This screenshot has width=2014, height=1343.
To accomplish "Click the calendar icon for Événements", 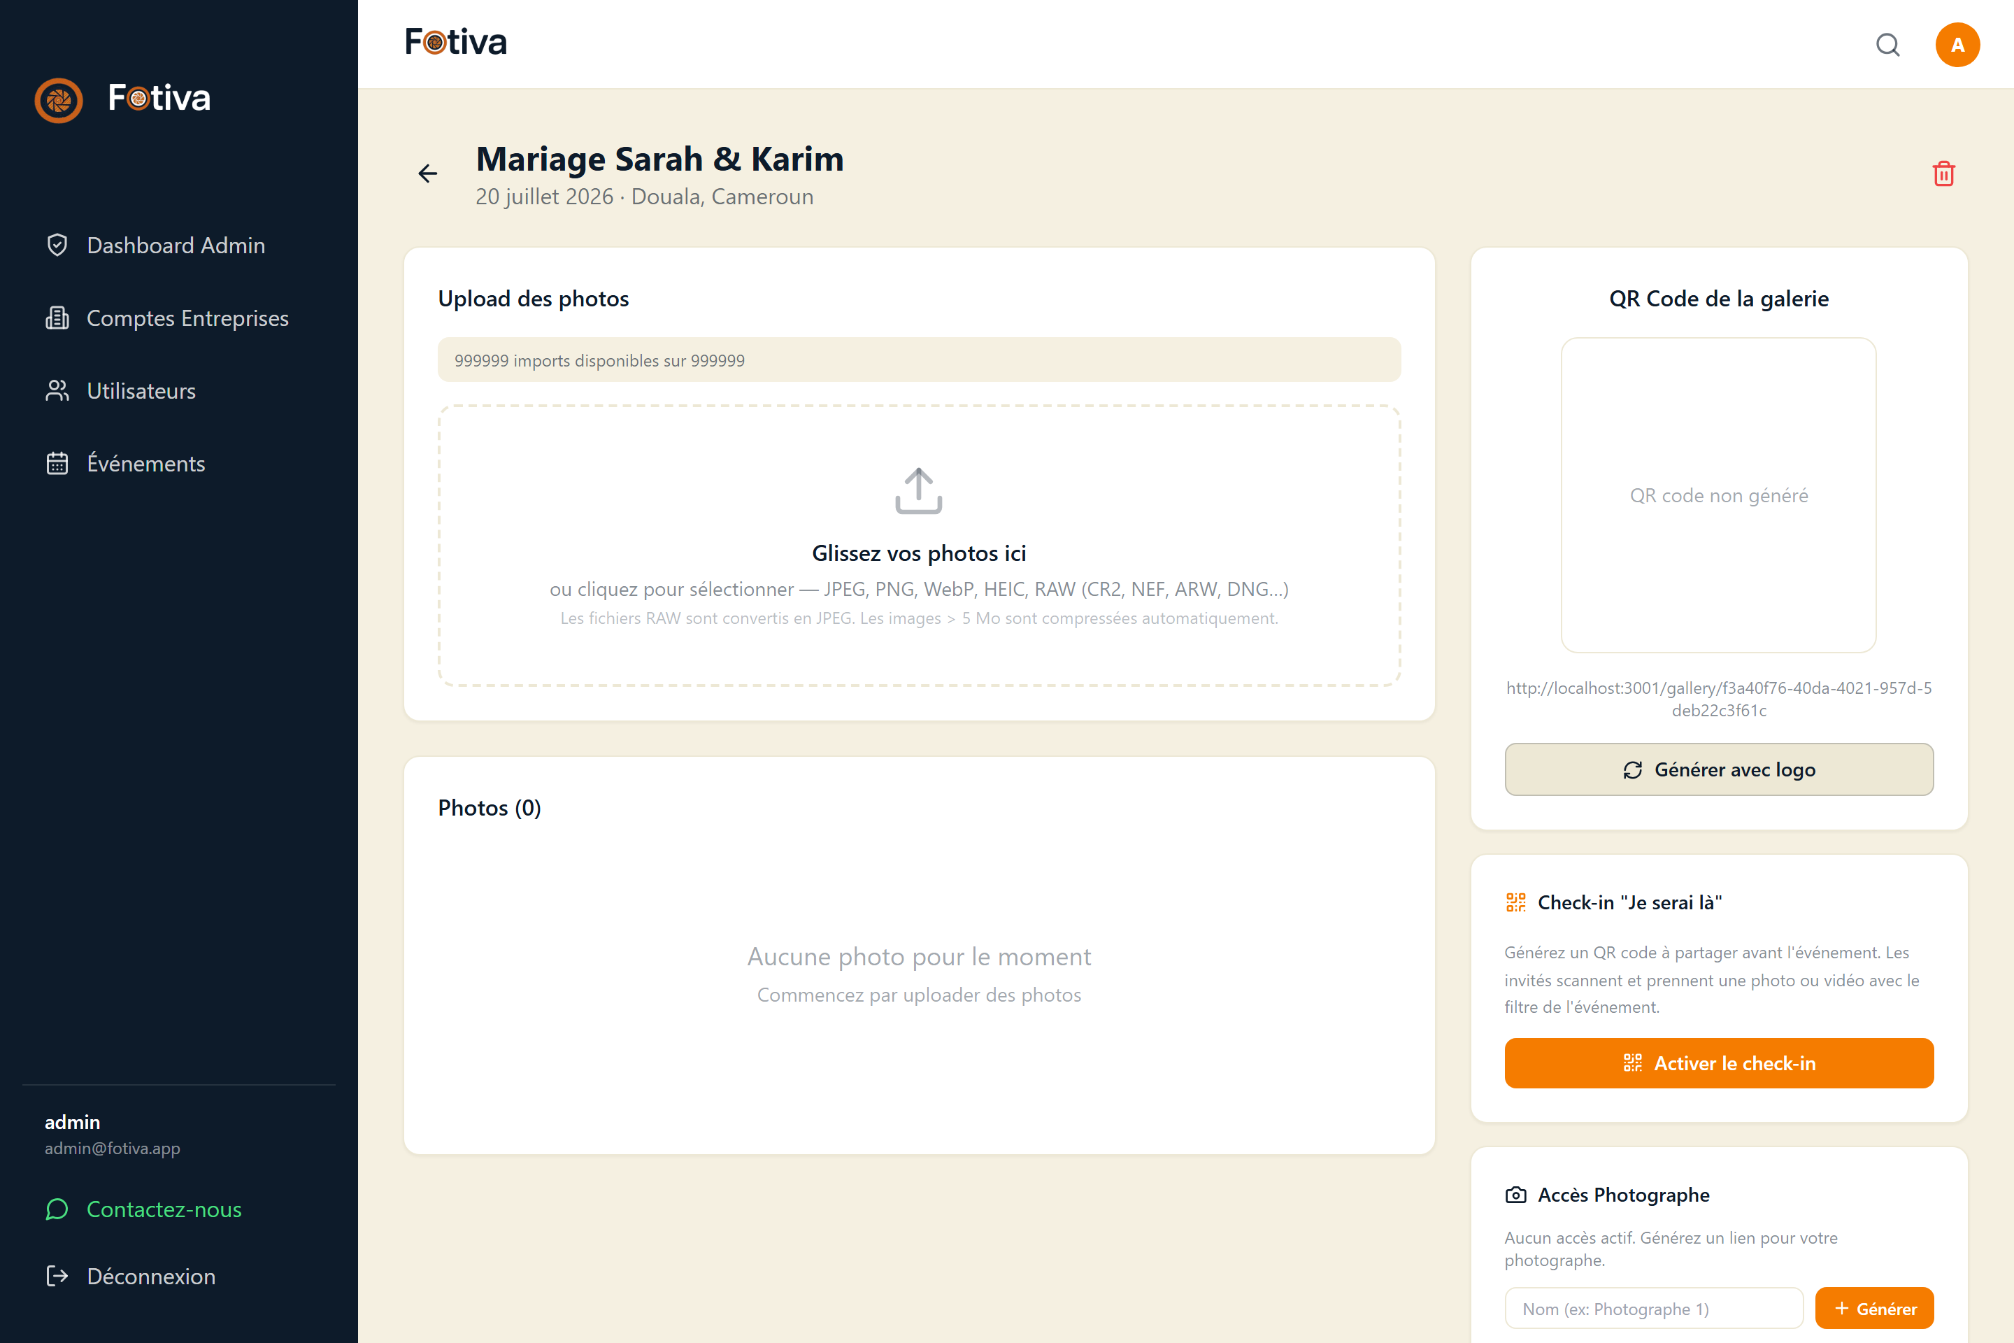I will pyautogui.click(x=57, y=463).
